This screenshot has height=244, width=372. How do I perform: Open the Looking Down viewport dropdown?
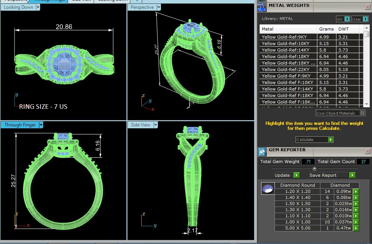(x=38, y=7)
